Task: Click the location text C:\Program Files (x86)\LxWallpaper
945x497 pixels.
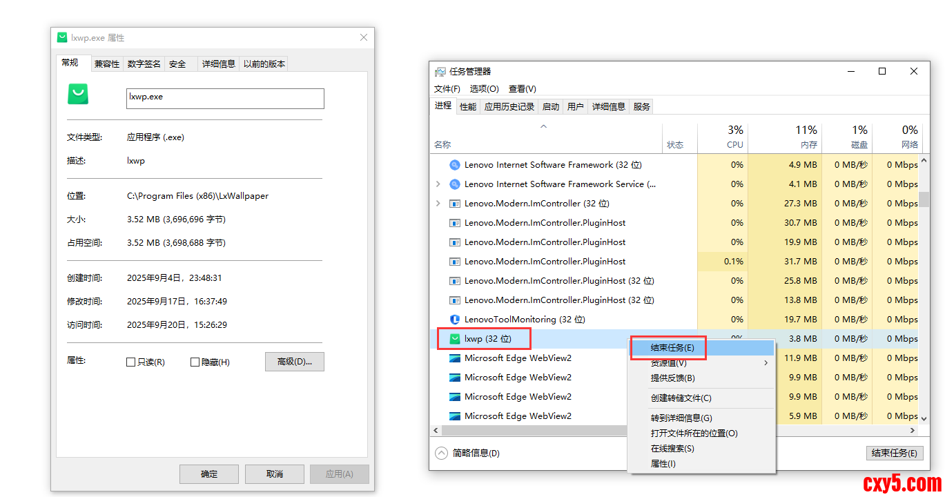Action: click(x=197, y=196)
